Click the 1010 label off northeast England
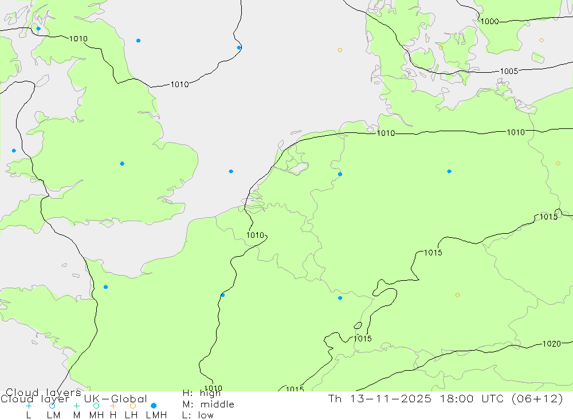The image size is (573, 420). 180,84
